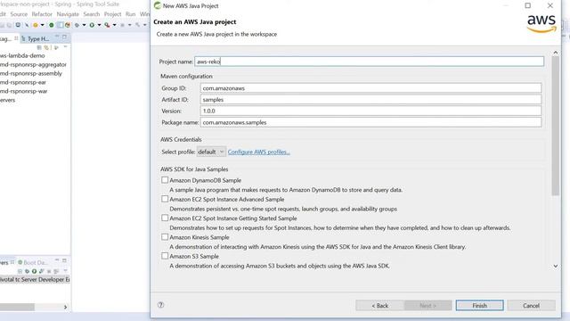Open the Refactor menu
The image size is (570, 321).
(42, 14)
